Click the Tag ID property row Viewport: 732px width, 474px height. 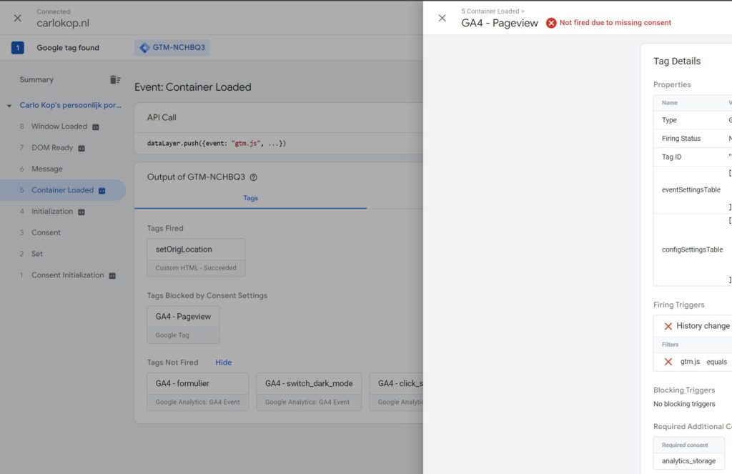[x=693, y=157]
